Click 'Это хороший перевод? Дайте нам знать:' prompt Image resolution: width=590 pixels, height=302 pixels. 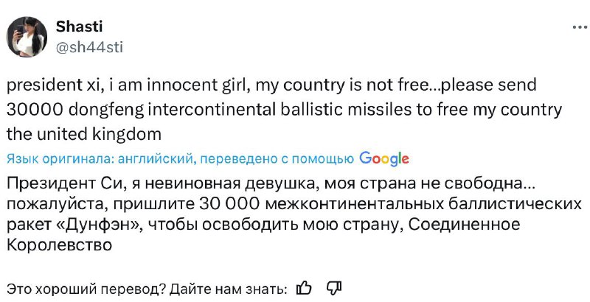coord(146,287)
